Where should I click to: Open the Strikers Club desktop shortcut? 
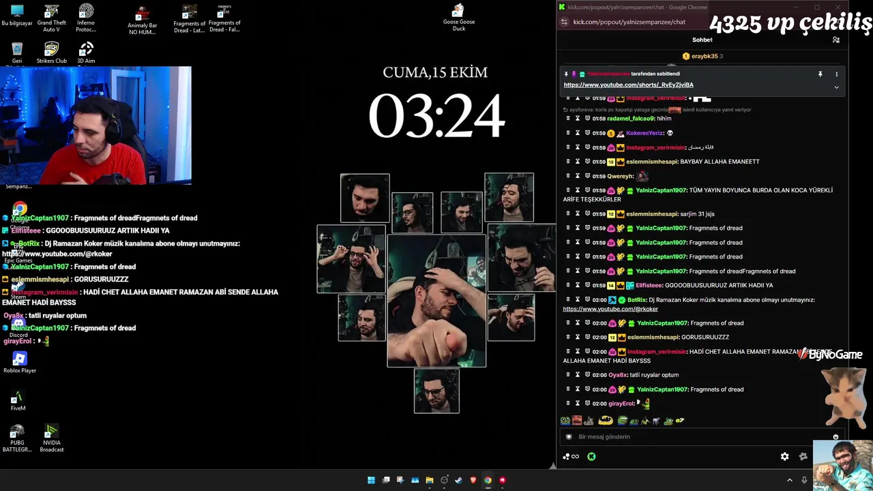tap(51, 53)
